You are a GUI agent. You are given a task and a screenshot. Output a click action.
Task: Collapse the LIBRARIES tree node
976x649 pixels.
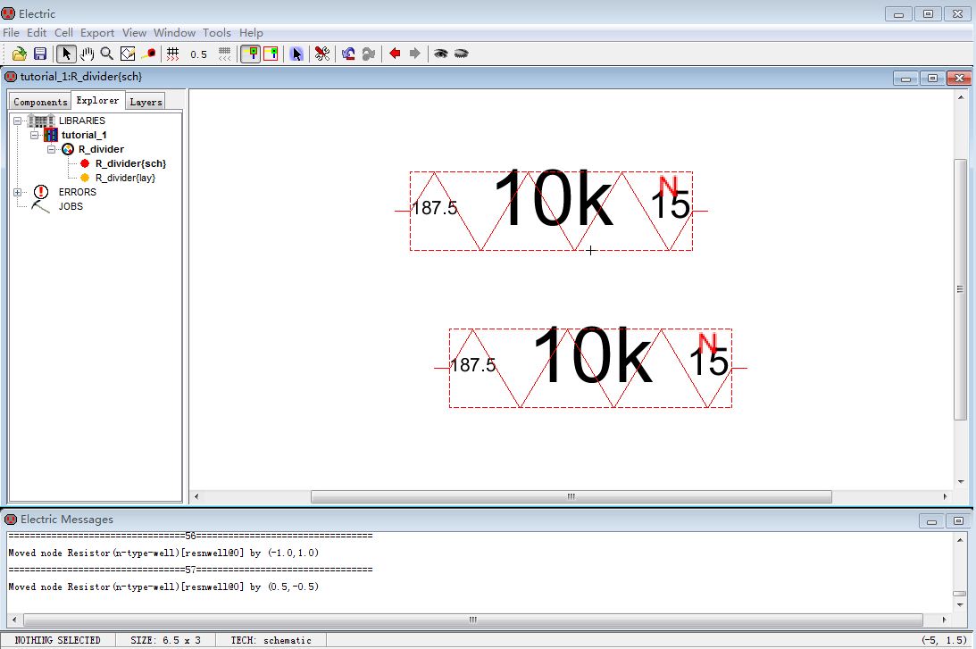click(18, 121)
